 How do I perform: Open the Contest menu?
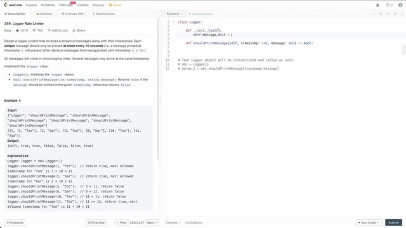pyautogui.click(x=82, y=5)
